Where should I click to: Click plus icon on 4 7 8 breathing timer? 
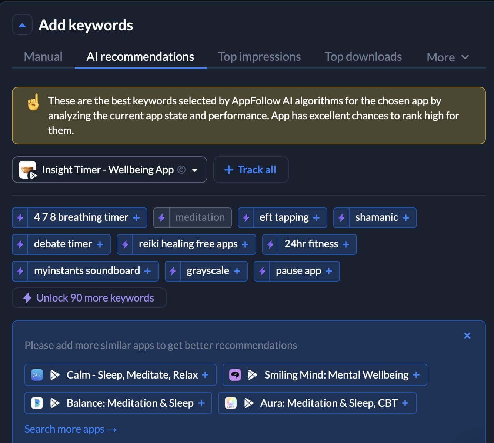(x=136, y=218)
